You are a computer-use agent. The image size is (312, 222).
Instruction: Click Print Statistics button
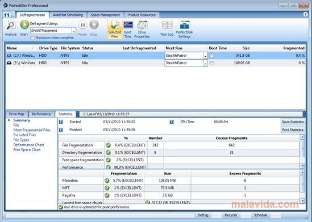coord(293,130)
